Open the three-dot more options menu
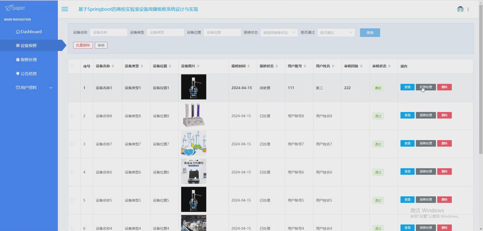Image resolution: width=483 pixels, height=231 pixels. [468, 9]
